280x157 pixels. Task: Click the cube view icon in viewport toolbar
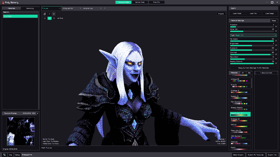[x=45, y=14]
